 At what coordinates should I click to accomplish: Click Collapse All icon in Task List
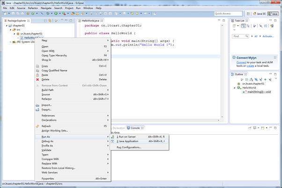point(266,26)
